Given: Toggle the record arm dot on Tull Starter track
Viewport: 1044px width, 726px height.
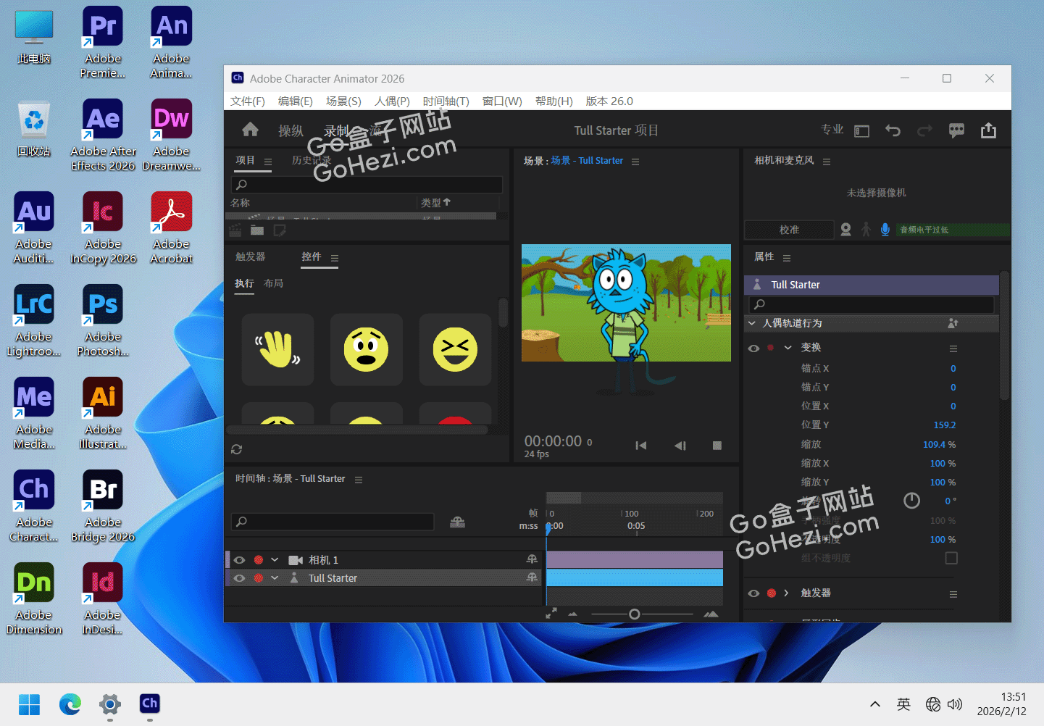Looking at the screenshot, I should (x=258, y=578).
